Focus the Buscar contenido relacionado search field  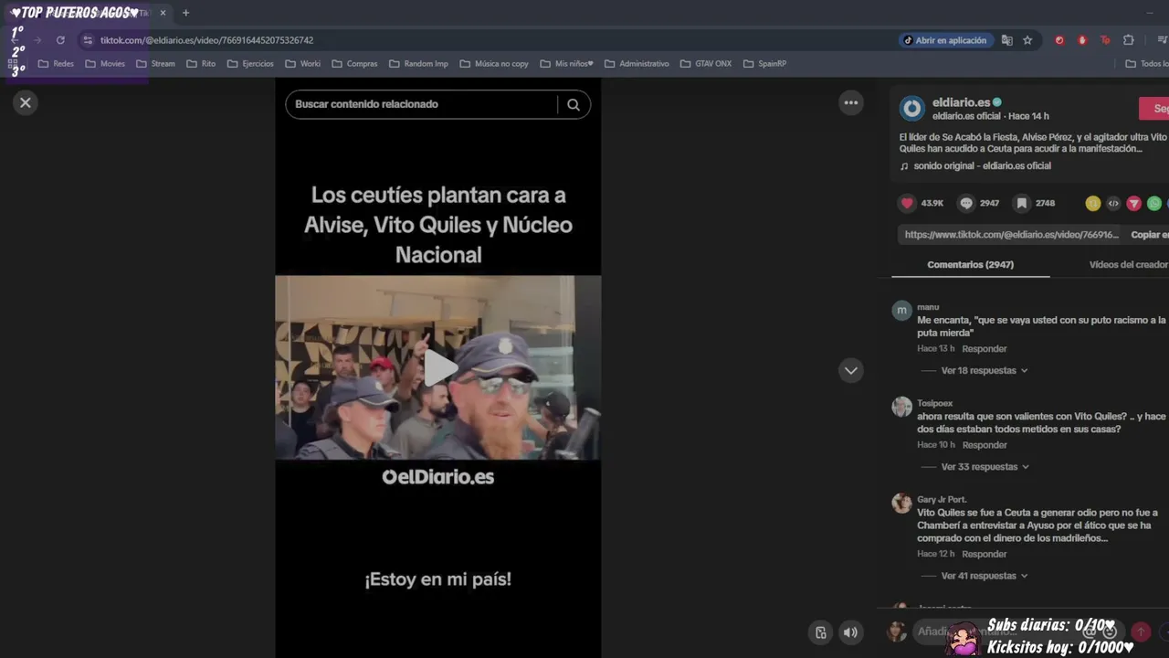(422, 104)
